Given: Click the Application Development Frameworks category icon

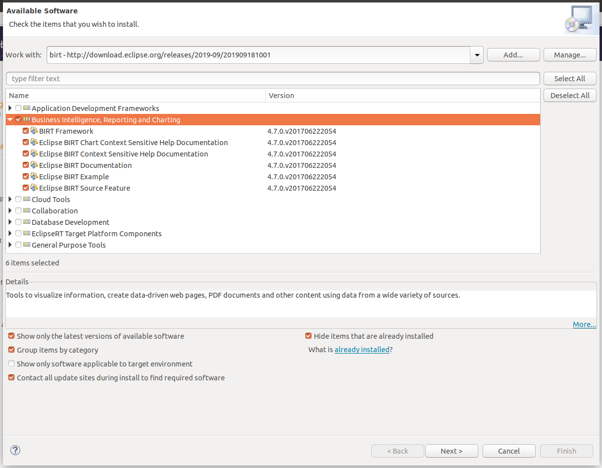Looking at the screenshot, I should (27, 108).
